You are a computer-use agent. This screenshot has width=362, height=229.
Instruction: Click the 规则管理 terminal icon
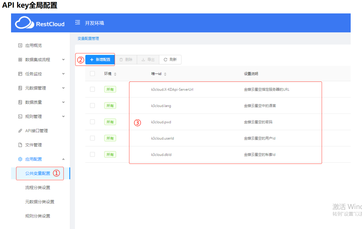pos(20,116)
